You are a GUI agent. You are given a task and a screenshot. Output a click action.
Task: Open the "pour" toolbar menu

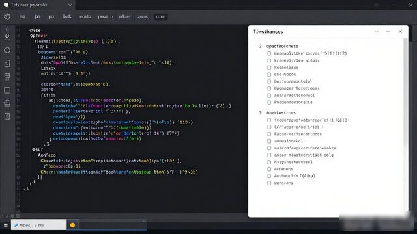coord(103,16)
